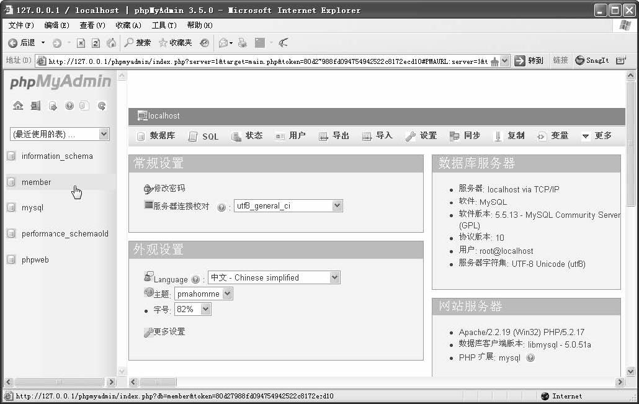639x404 pixels.
Task: Stop page loading with the X icon
Action: point(81,43)
